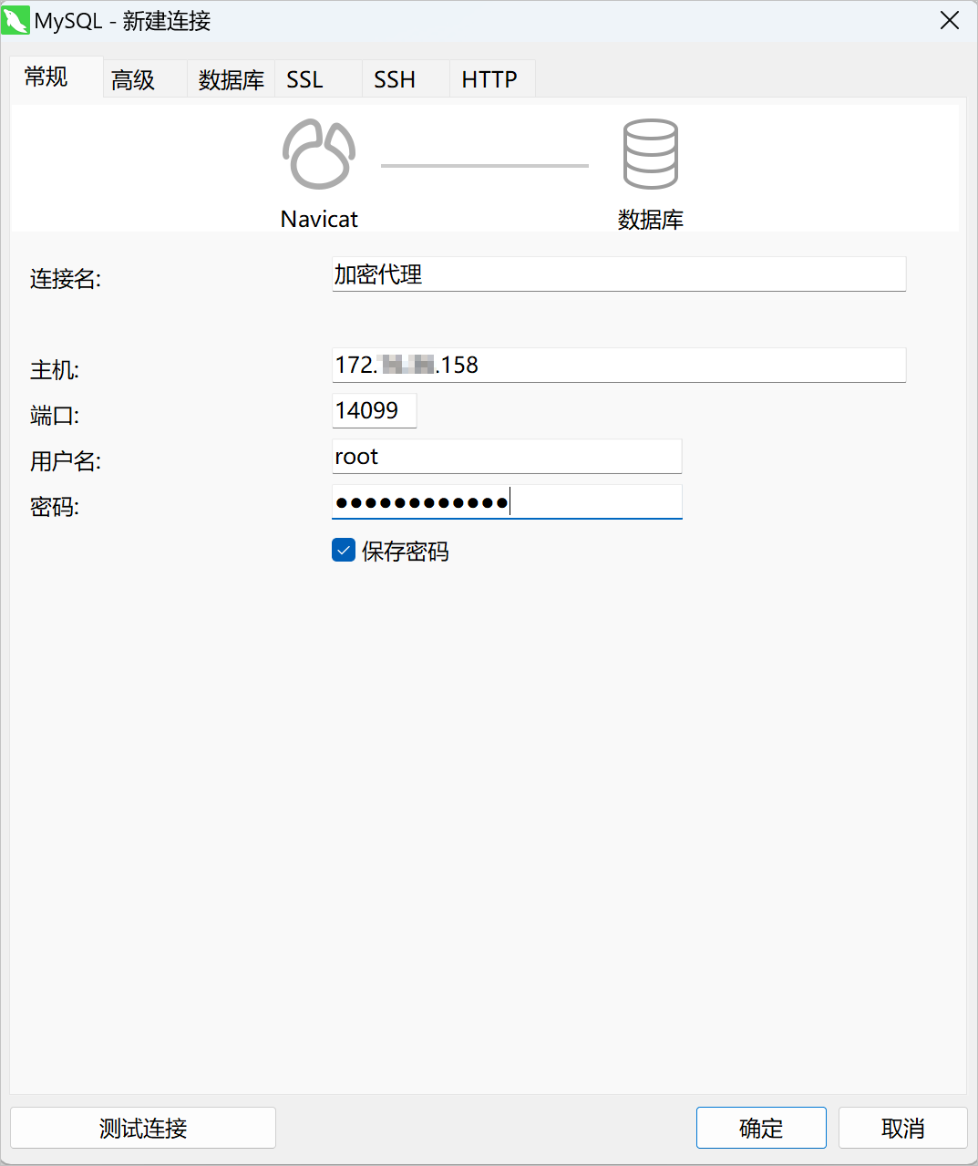Click the 数据库 text under cylinder icon
This screenshot has width=978, height=1166.
pyautogui.click(x=651, y=219)
